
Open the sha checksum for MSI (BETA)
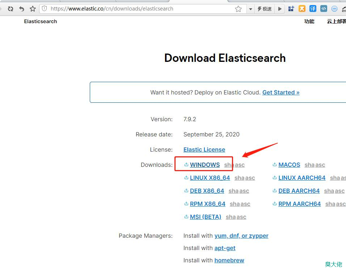[x=231, y=217]
